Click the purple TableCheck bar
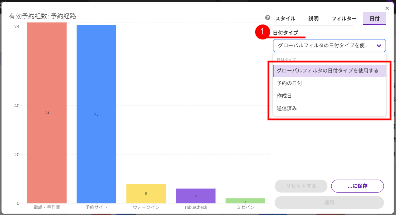This screenshot has height=215, width=396. pos(196,196)
